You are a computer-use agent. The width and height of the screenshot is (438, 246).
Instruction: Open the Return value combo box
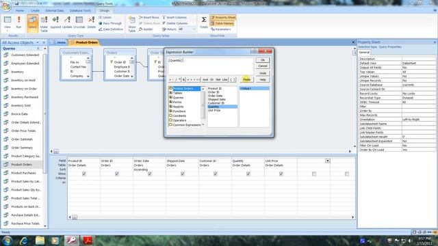pos(187,29)
